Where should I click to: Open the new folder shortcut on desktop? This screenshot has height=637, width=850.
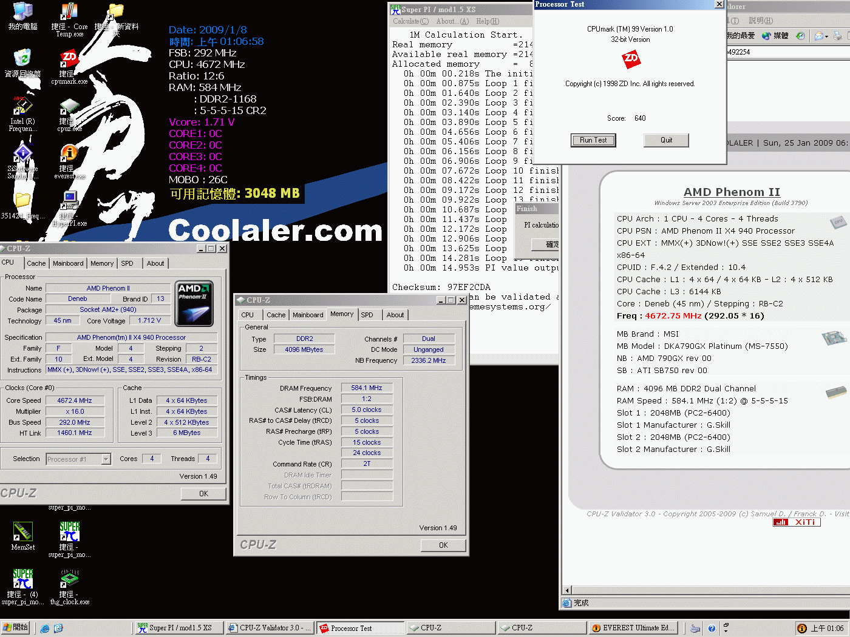pos(115,12)
